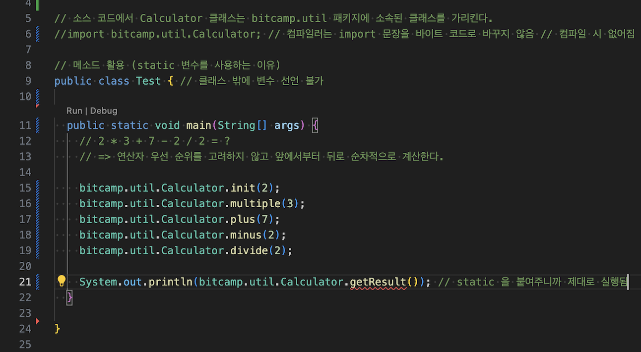Click the comment '2 * 3 + 7 - 2 / 2 = ?'

point(155,141)
